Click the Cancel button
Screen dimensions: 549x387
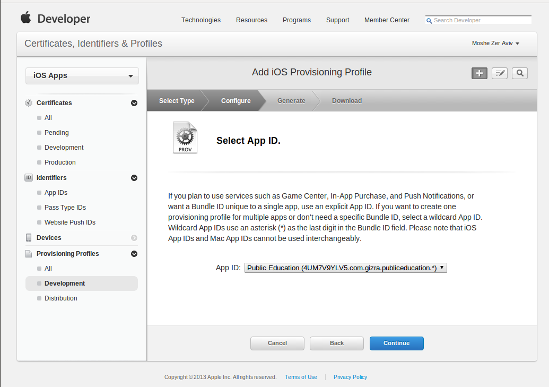coord(277,343)
